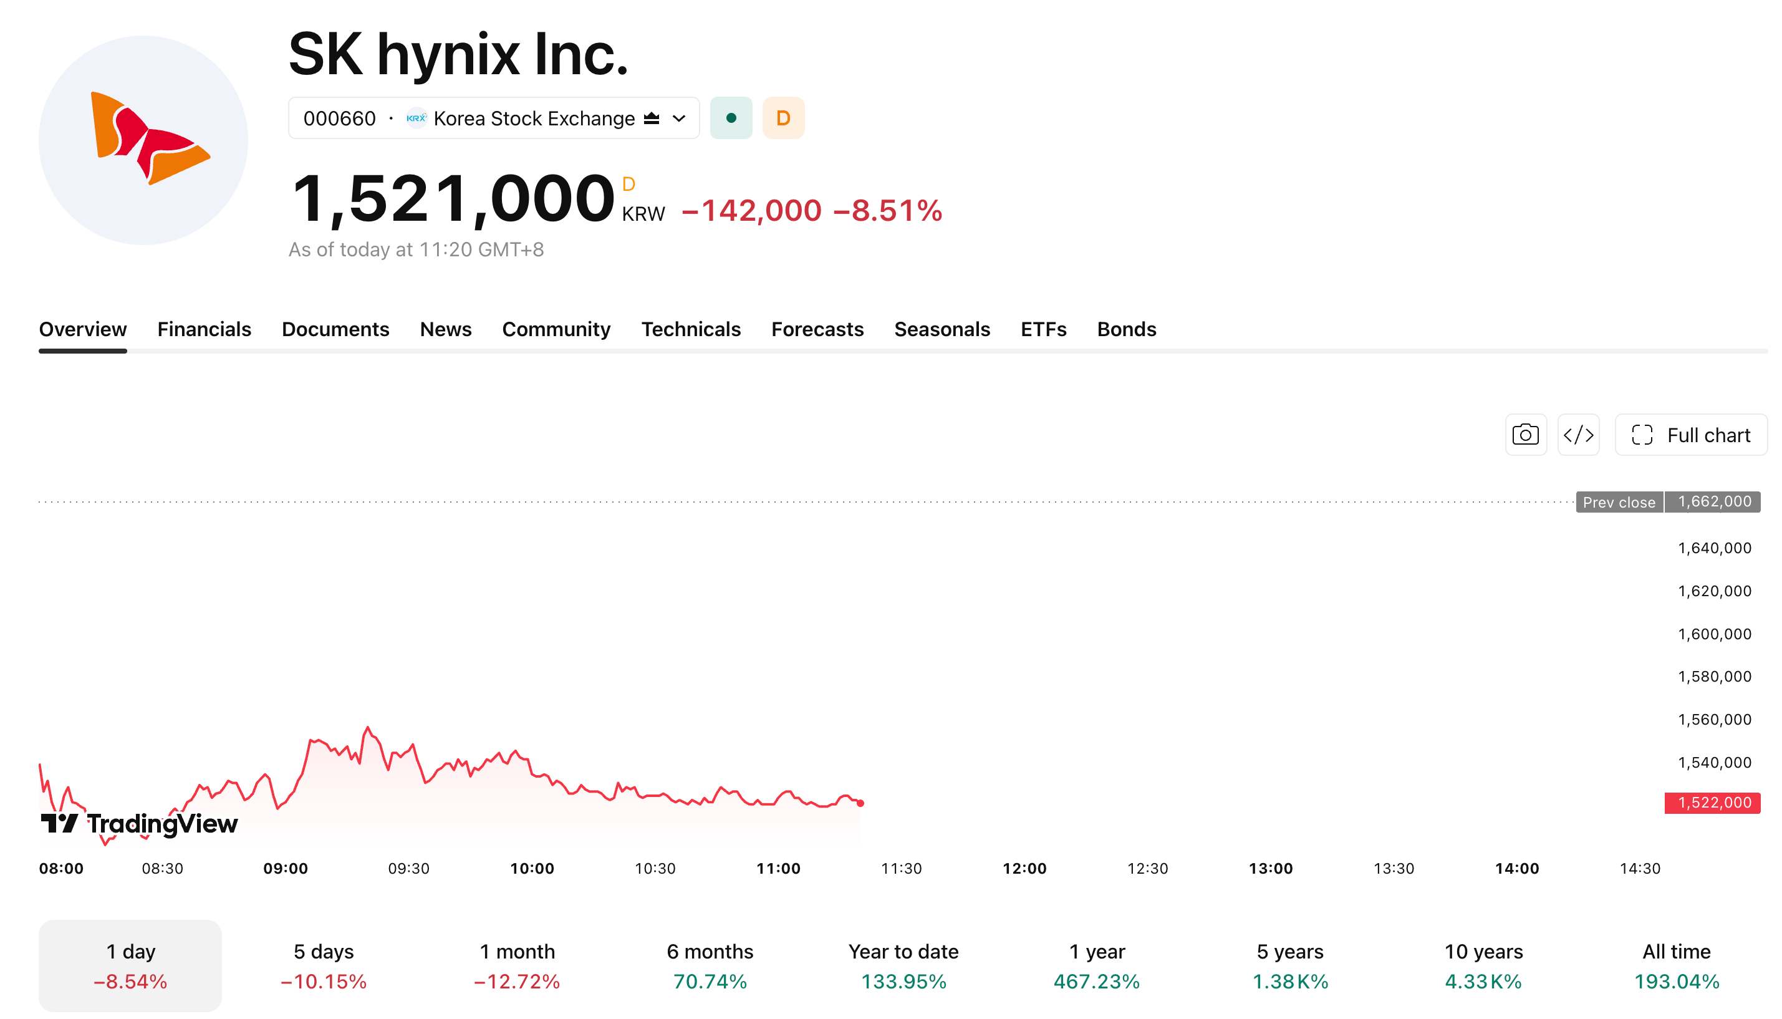
Task: Go to the Bonds tab
Action: coord(1127,329)
